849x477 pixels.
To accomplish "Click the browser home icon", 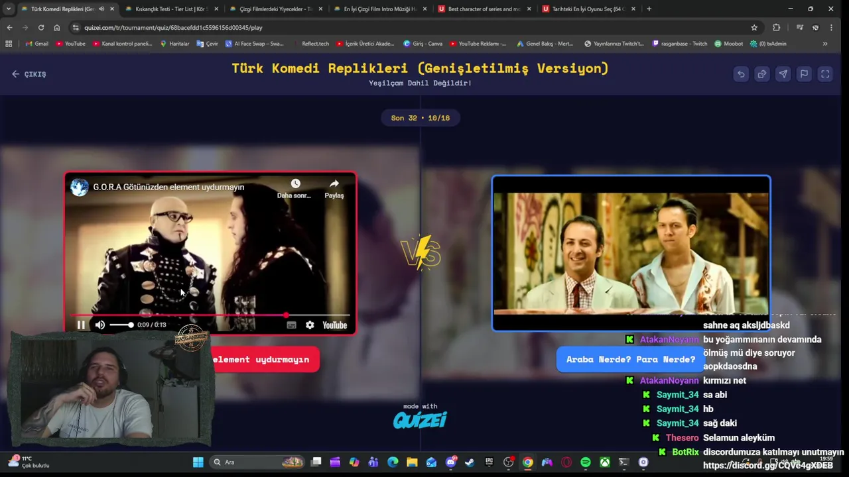I will tap(57, 27).
